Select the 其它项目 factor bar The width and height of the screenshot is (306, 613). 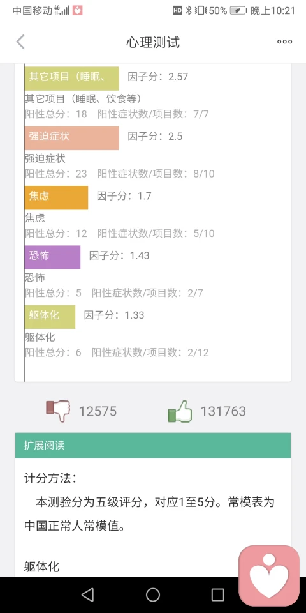pyautogui.click(x=72, y=78)
